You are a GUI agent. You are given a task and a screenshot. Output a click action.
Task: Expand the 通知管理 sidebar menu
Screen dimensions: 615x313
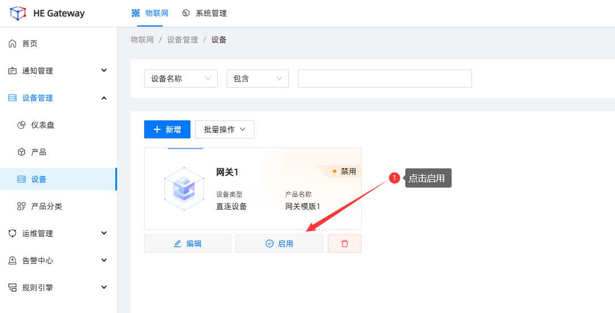pyautogui.click(x=58, y=71)
